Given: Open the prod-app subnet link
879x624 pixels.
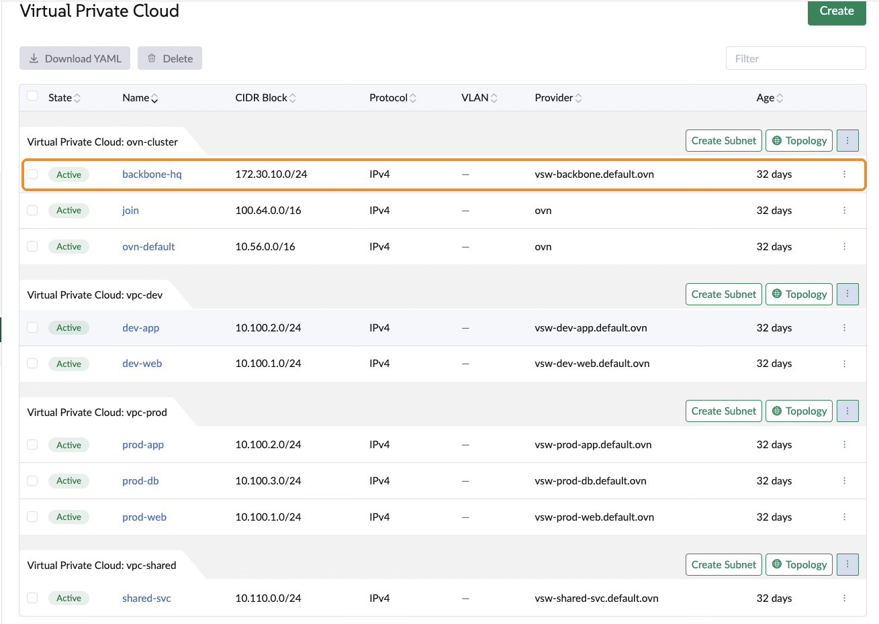Looking at the screenshot, I should click(143, 445).
